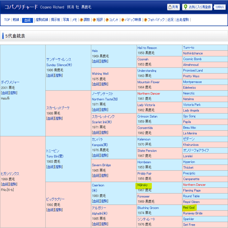Open Mountain Flower link
Image resolution: width=228 pixels, height=228 pixels.
coord(149,82)
